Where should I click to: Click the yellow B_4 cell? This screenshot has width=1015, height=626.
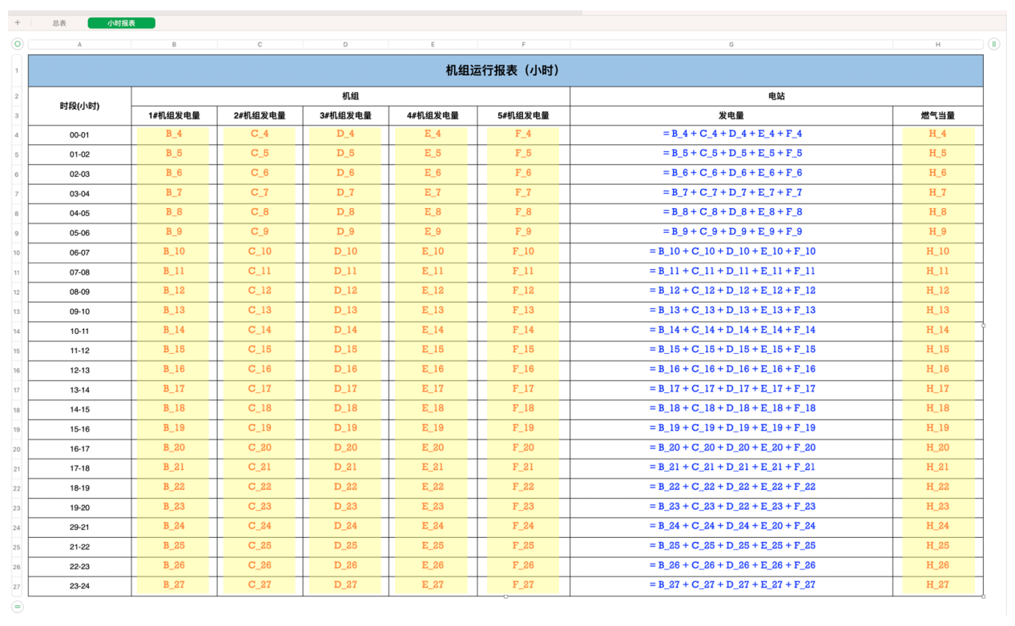174,134
